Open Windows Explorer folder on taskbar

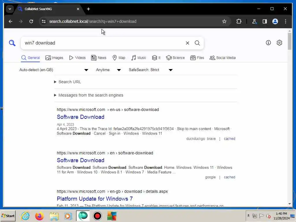(54, 216)
